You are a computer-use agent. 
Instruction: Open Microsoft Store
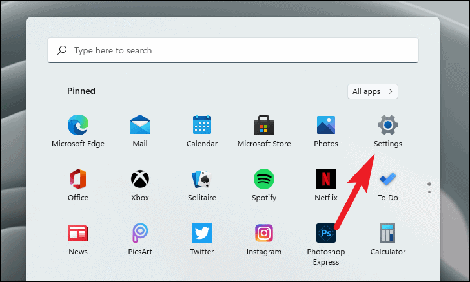coord(264,131)
